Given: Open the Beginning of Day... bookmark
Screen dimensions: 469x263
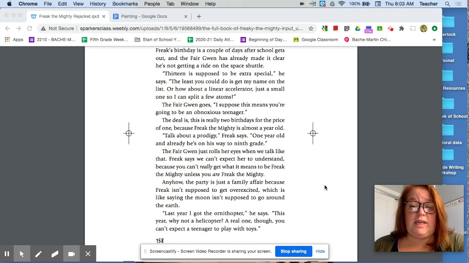Looking at the screenshot, I should coord(263,39).
